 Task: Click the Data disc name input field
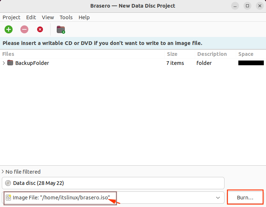point(113,183)
